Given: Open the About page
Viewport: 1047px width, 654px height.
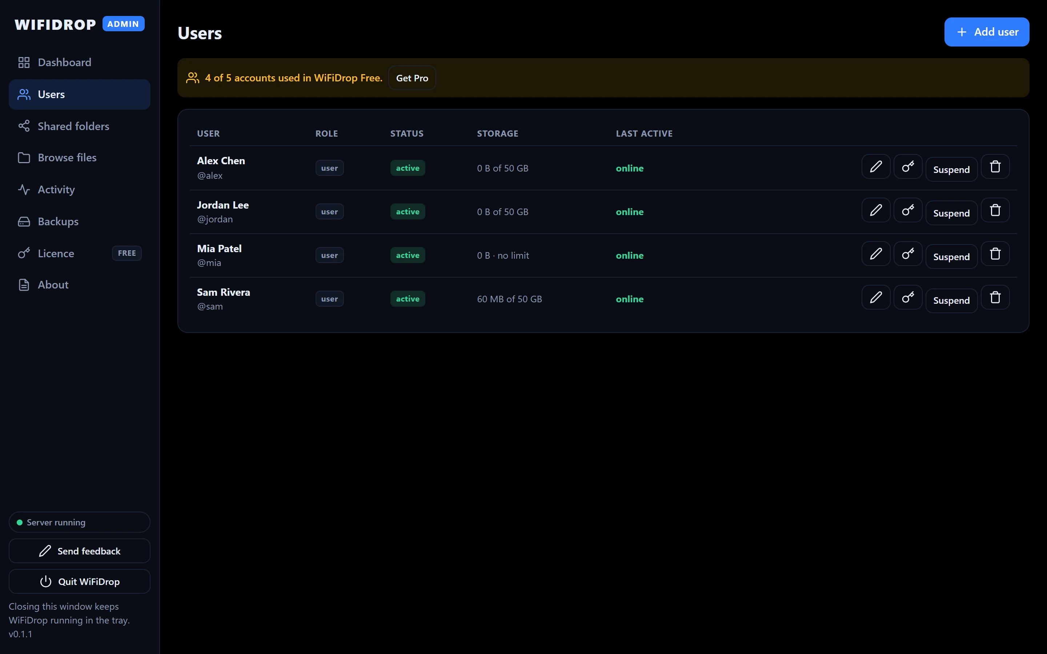Looking at the screenshot, I should coord(80,284).
